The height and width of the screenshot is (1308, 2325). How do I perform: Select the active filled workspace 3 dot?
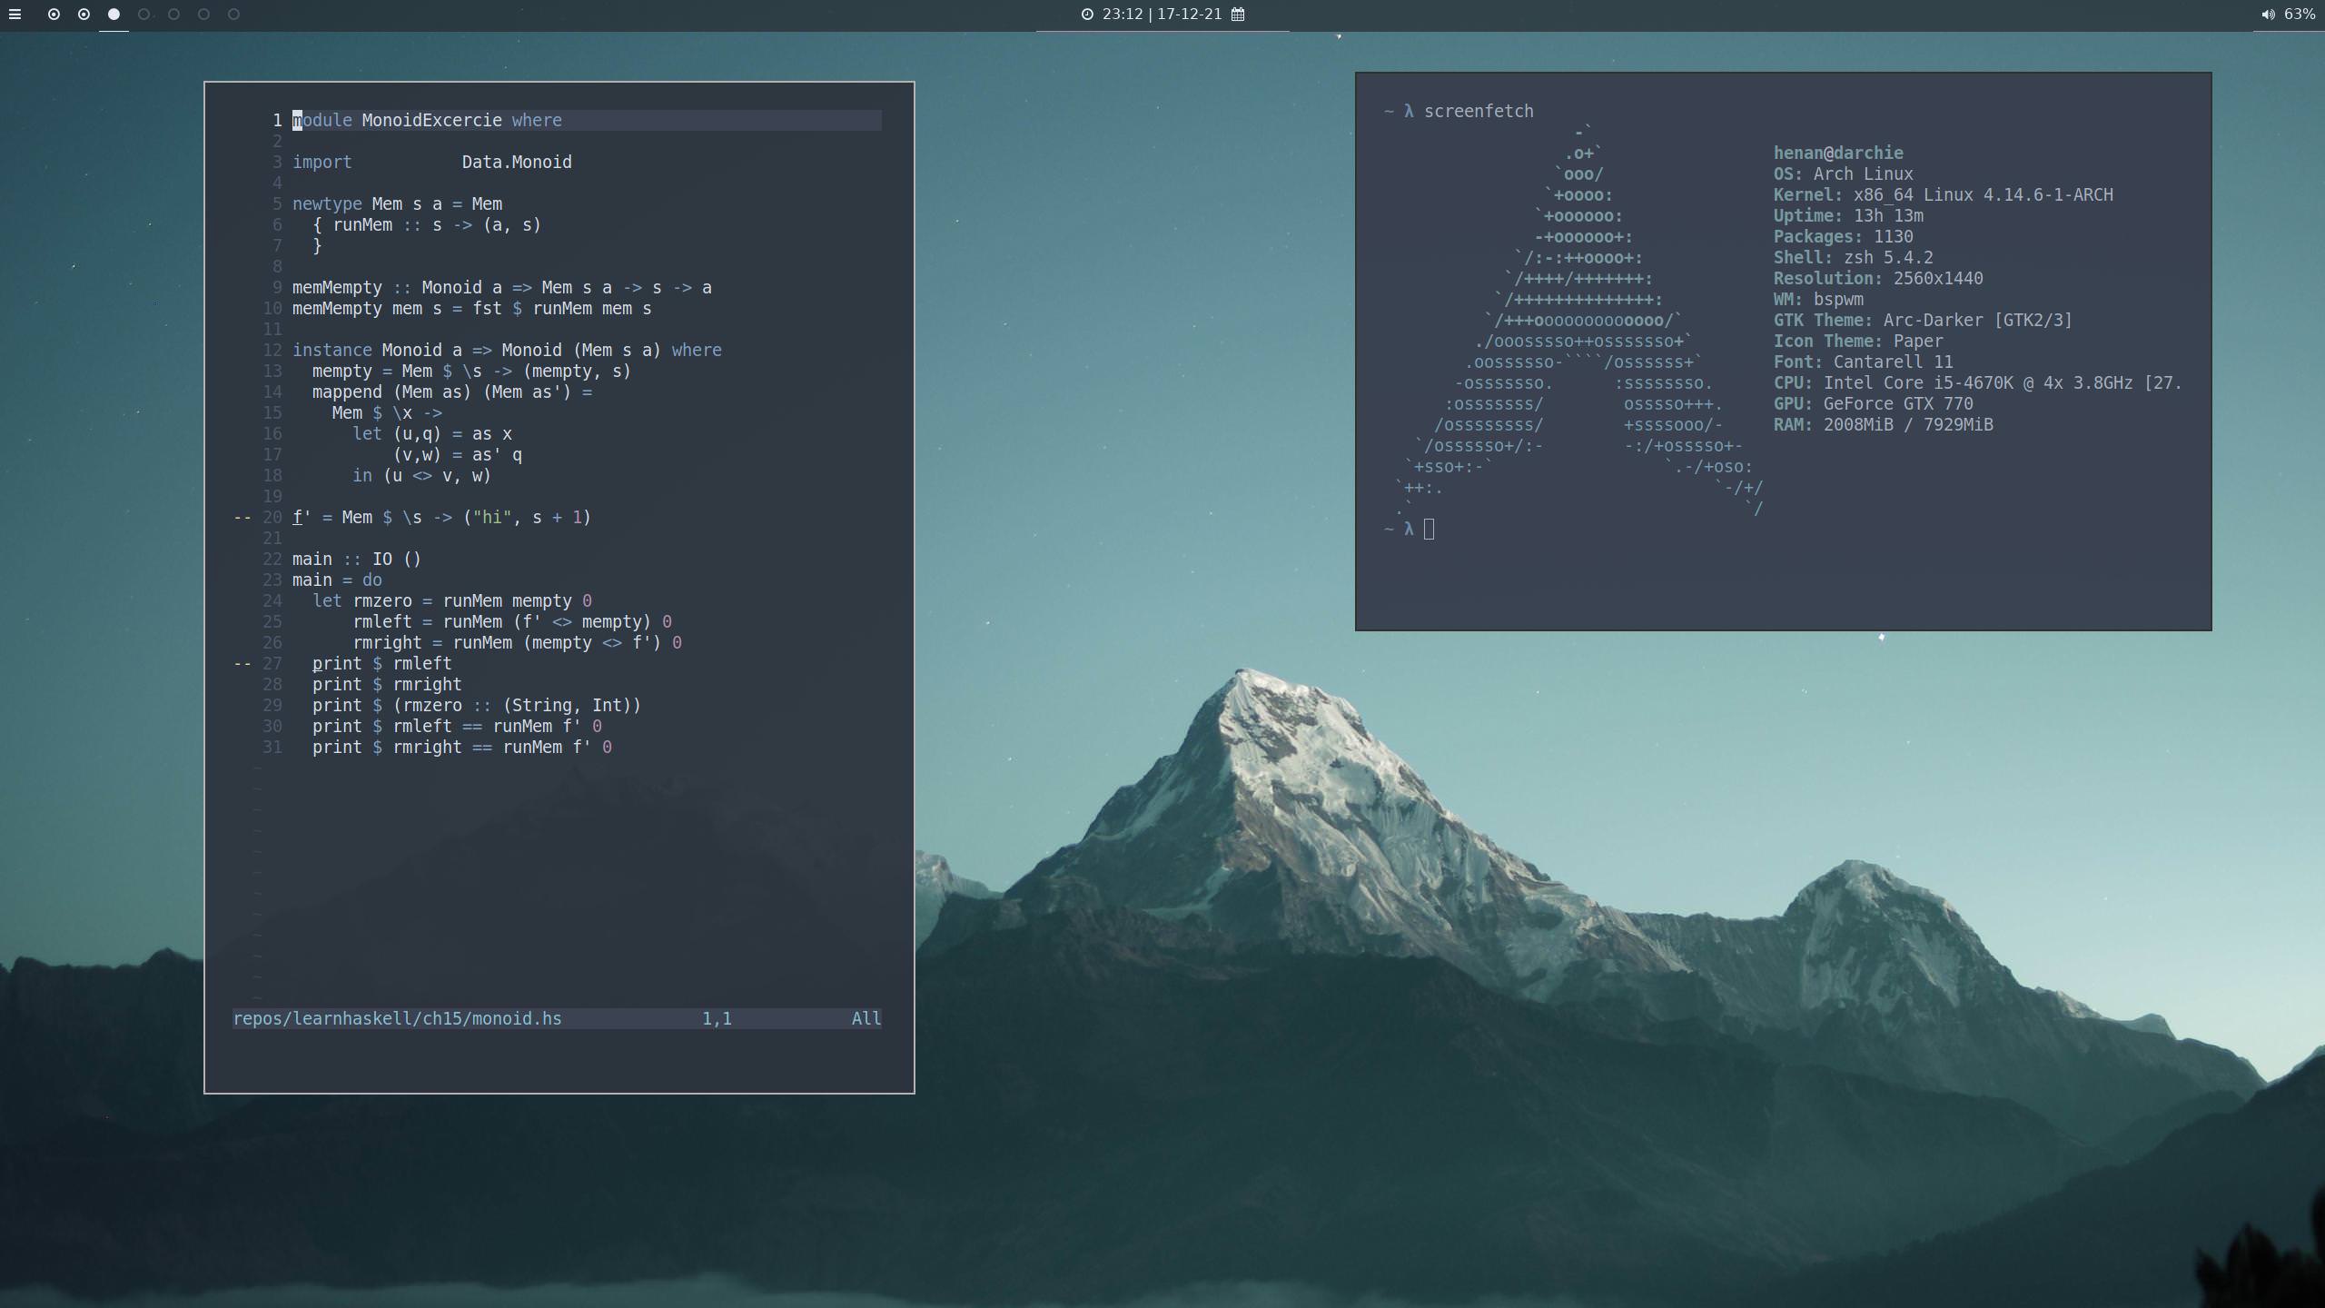tap(114, 15)
